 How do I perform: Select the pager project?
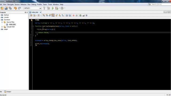pos(6,29)
